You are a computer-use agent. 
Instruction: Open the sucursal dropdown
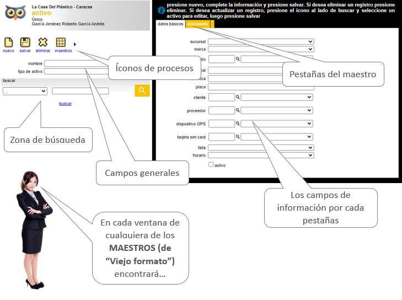tap(261, 41)
